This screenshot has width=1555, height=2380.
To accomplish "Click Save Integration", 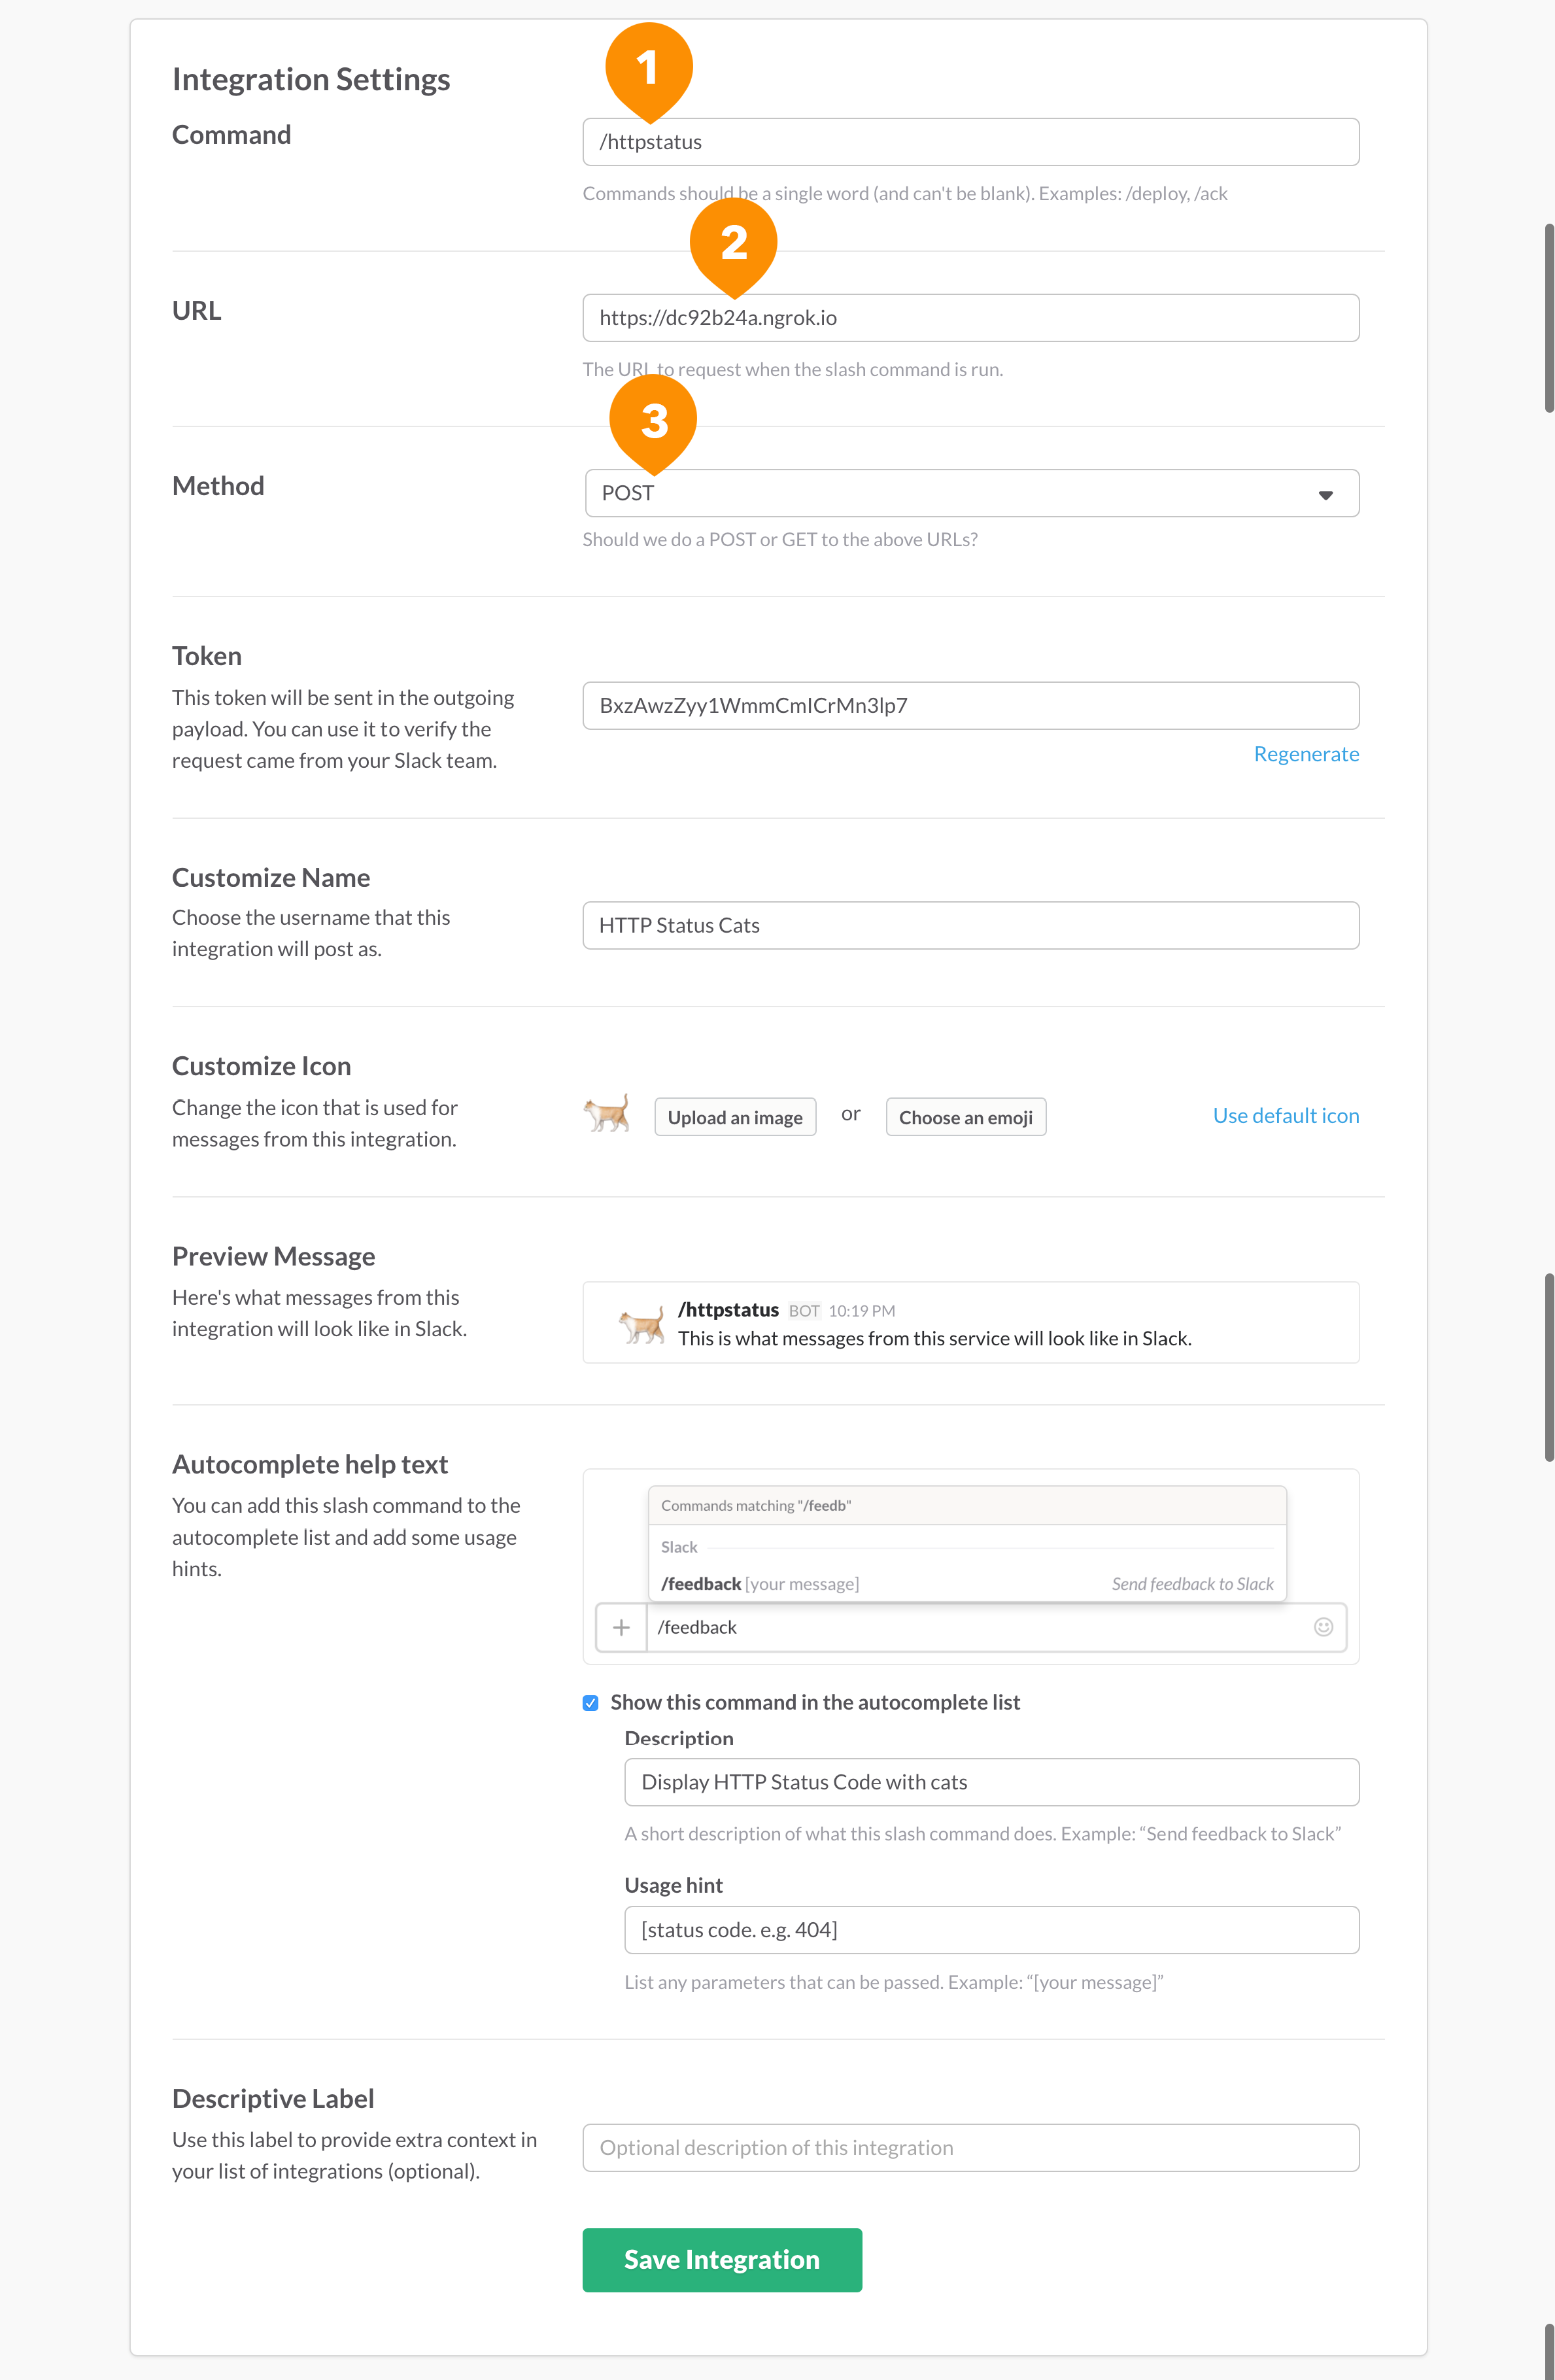I will click(x=721, y=2260).
